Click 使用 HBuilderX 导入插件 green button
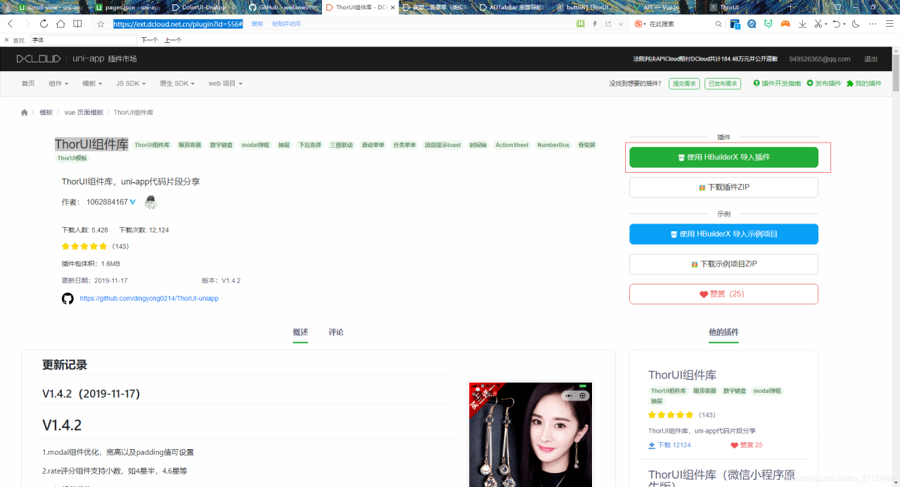The height and width of the screenshot is (487, 900). click(x=724, y=157)
